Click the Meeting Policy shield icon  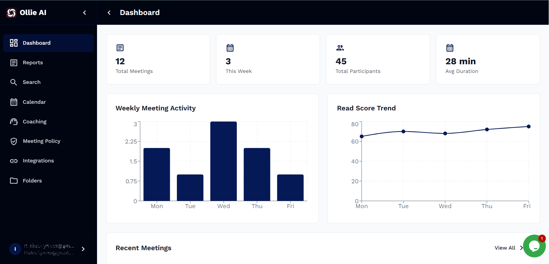pyautogui.click(x=14, y=141)
